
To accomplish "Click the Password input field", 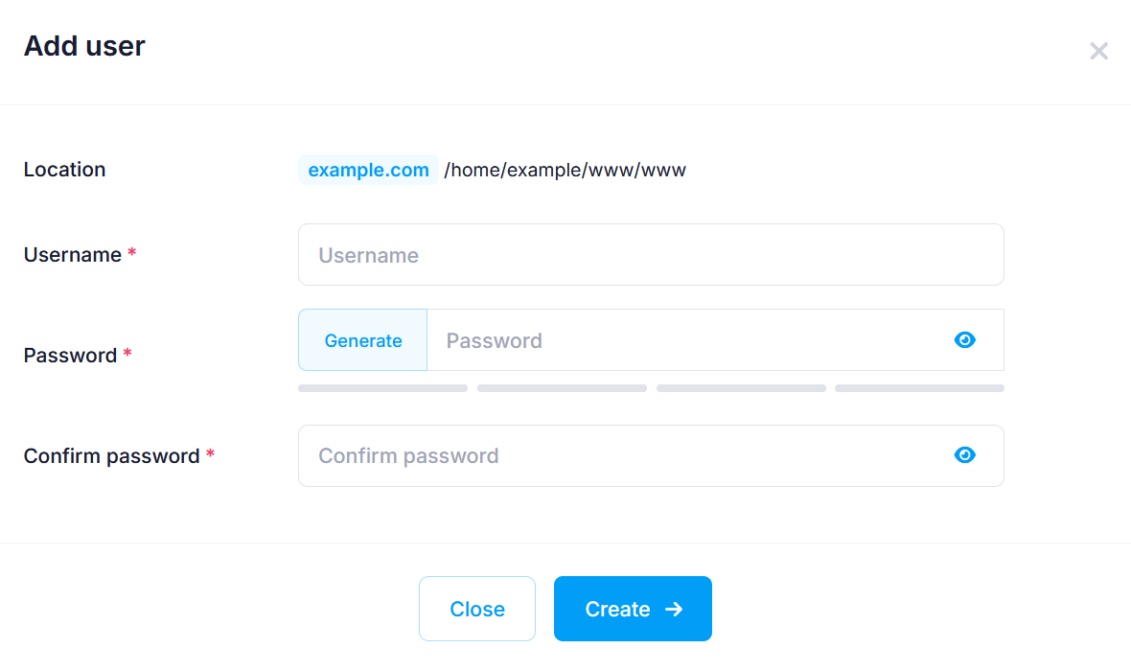I will [671, 340].
